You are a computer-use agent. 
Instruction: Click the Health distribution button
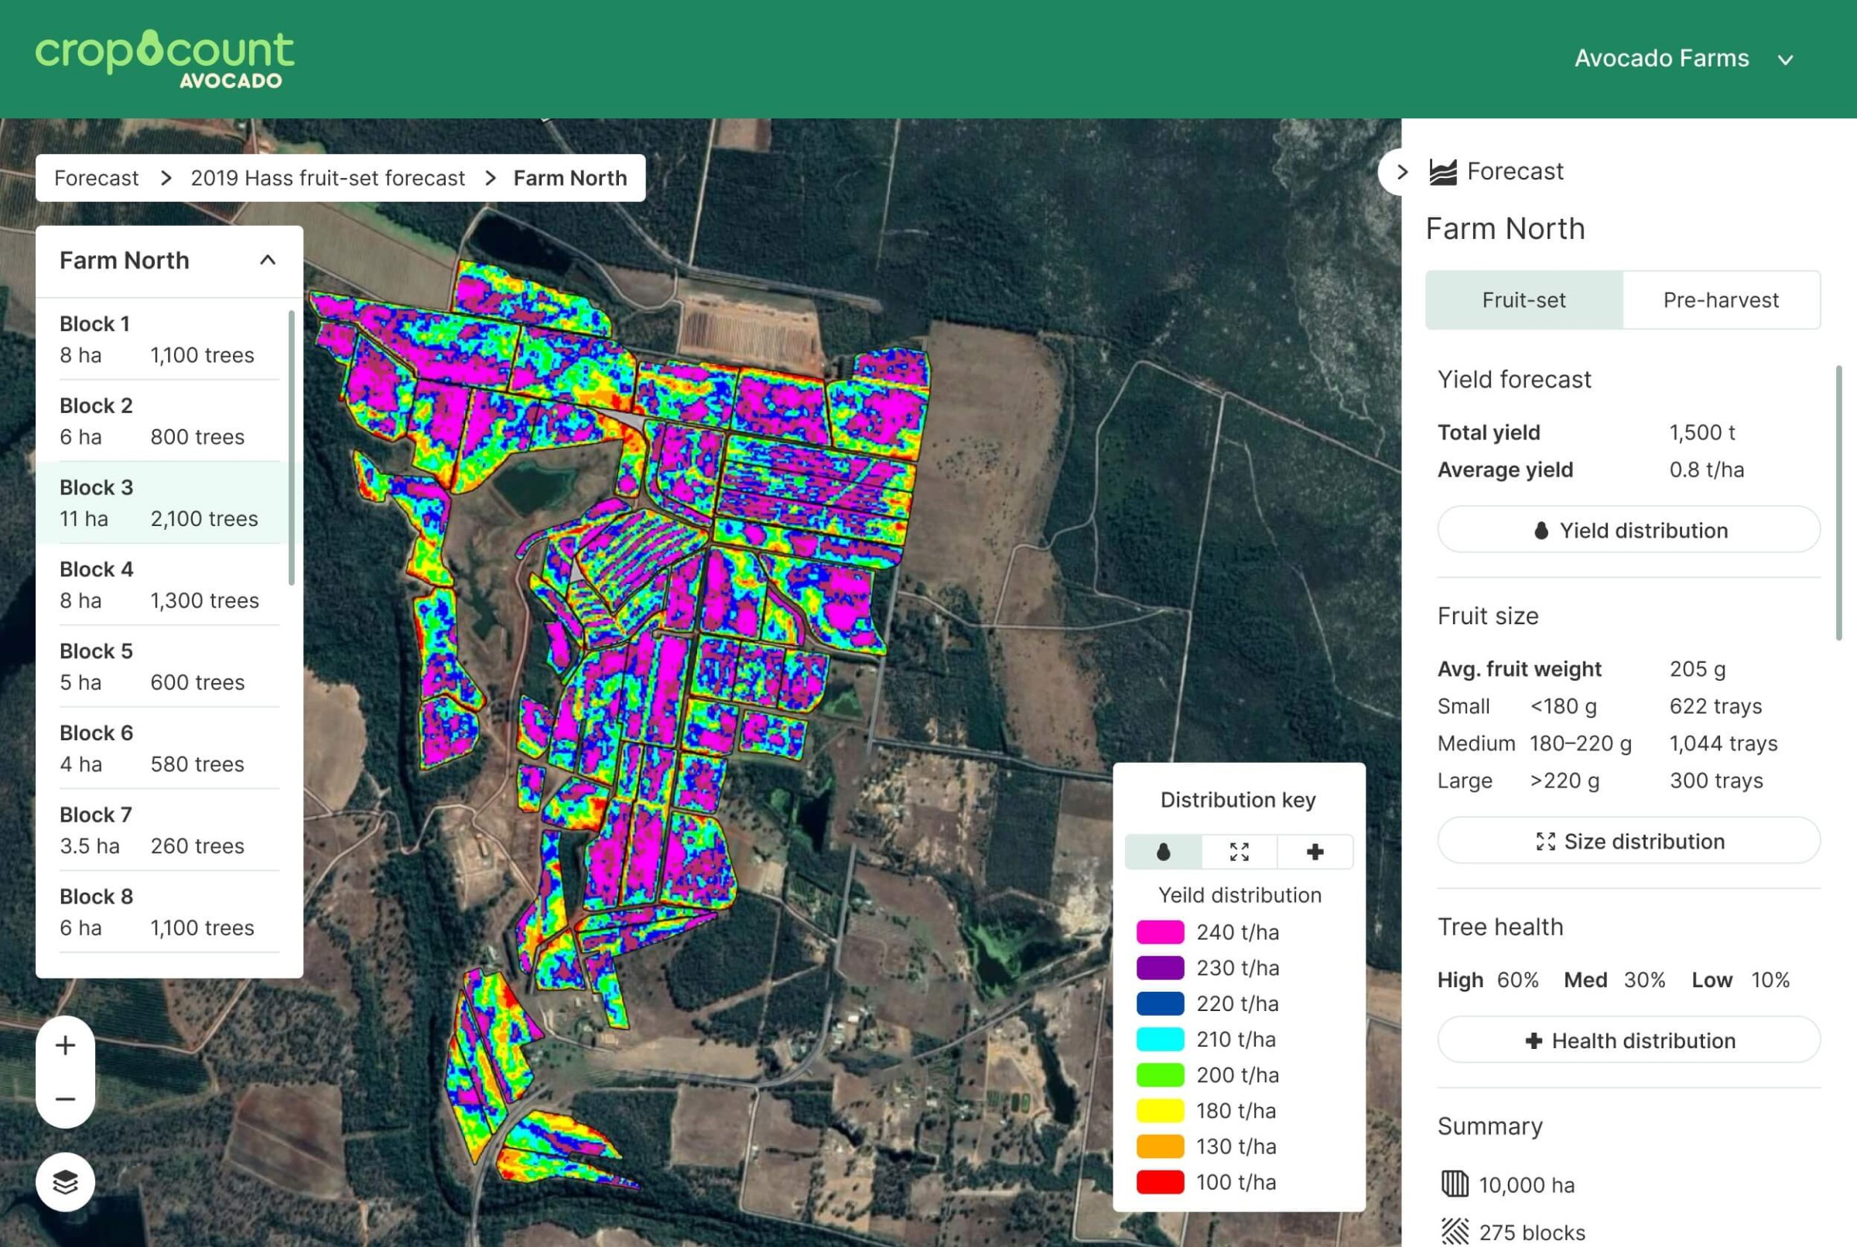(x=1629, y=1040)
